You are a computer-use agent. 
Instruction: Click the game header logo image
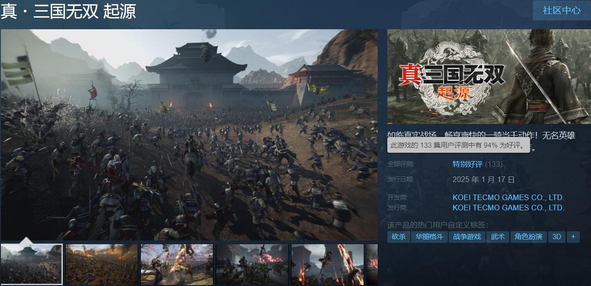point(489,77)
